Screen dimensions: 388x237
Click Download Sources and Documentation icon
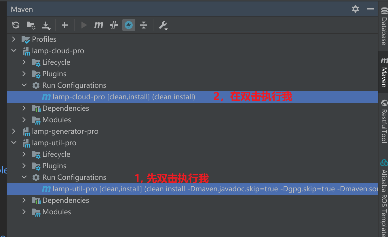[46, 25]
